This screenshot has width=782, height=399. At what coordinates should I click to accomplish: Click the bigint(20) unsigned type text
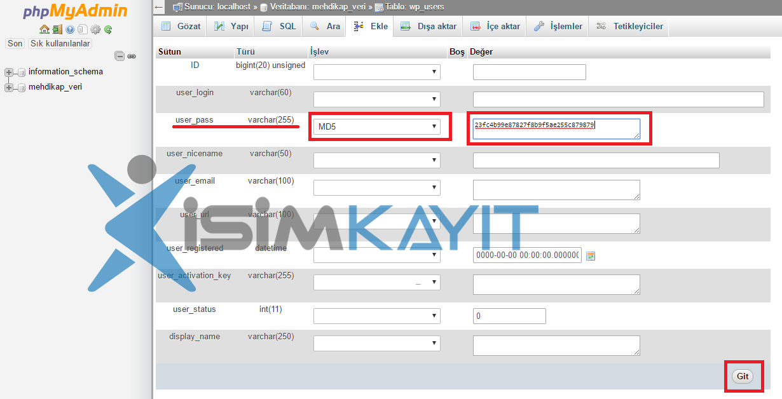pos(271,65)
